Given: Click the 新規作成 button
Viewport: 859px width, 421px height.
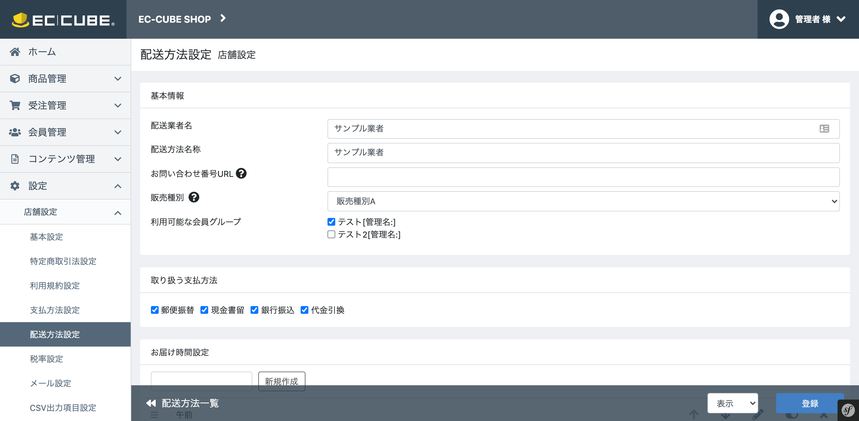Looking at the screenshot, I should (282, 381).
